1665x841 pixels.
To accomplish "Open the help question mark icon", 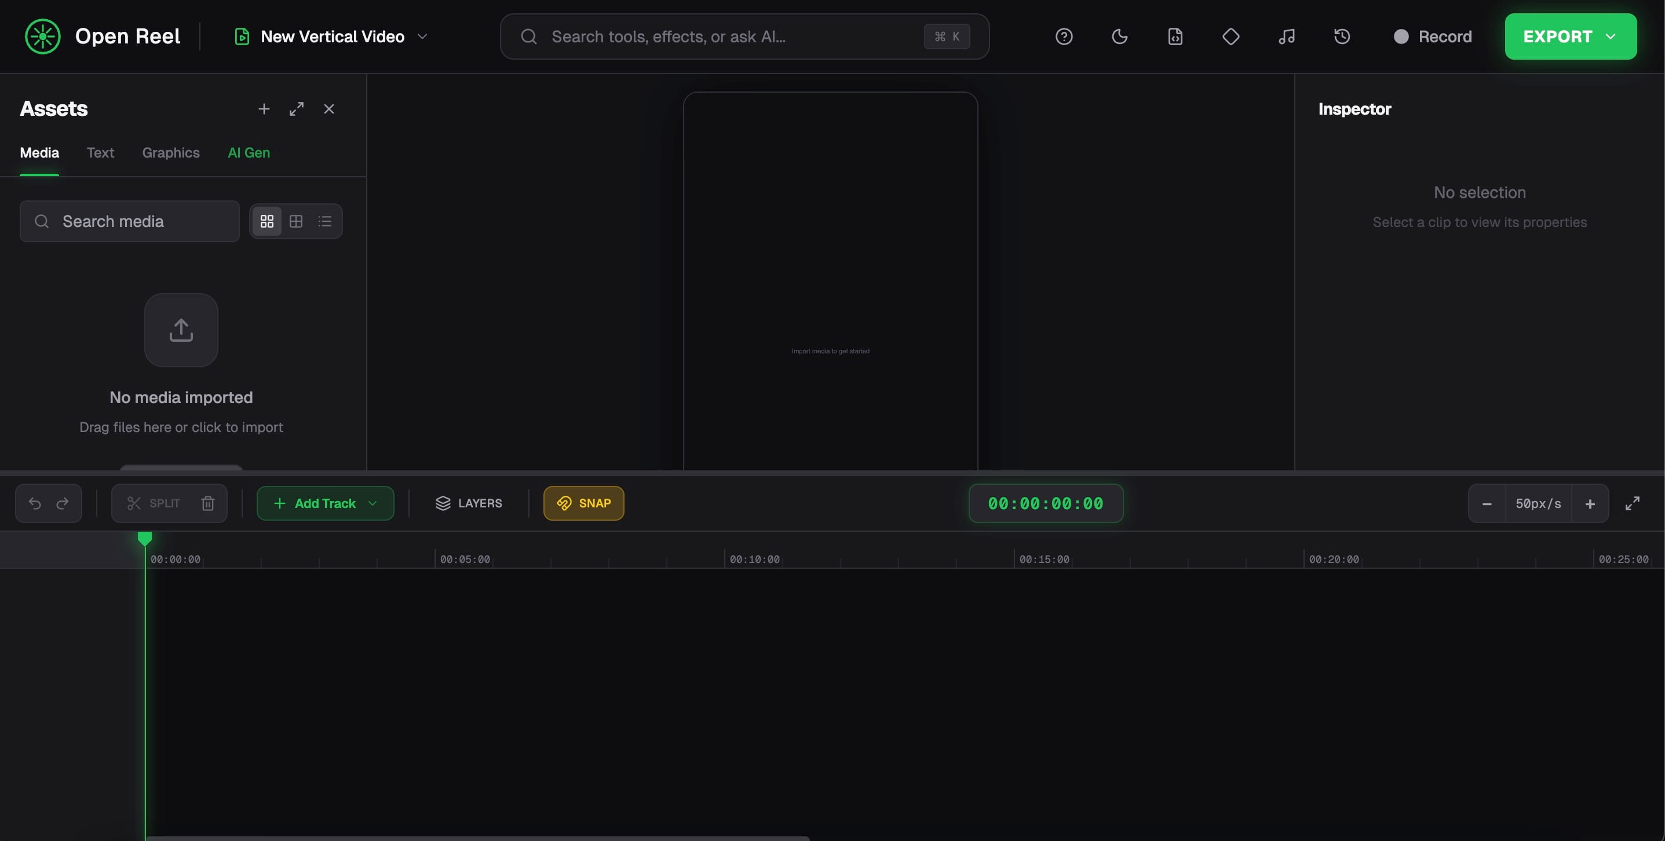I will point(1064,37).
